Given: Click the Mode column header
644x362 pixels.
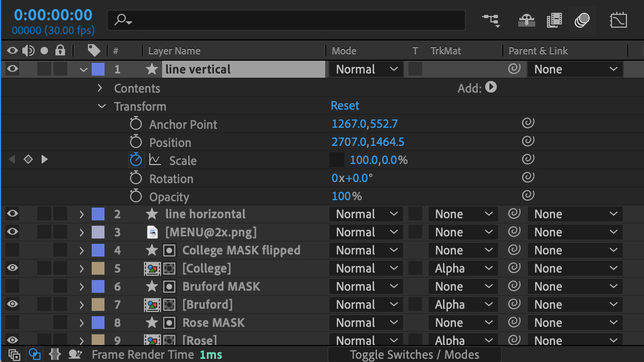Looking at the screenshot, I should (x=344, y=51).
